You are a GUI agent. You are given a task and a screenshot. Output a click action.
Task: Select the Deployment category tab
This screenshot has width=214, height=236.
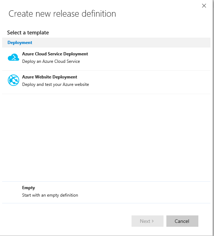(20, 43)
